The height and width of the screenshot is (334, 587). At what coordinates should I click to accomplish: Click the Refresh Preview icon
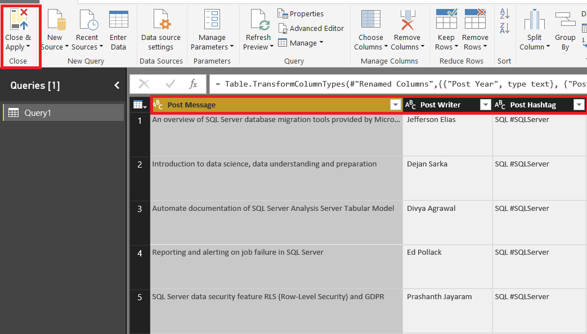point(258,20)
